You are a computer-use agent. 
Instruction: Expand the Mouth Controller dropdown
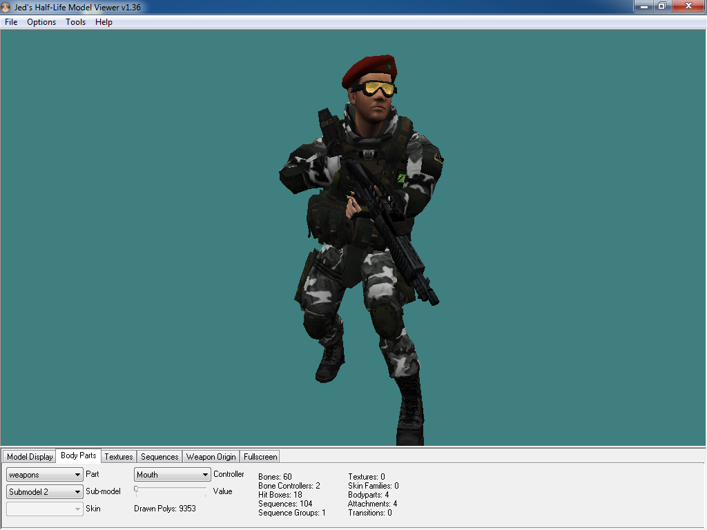tap(172, 475)
